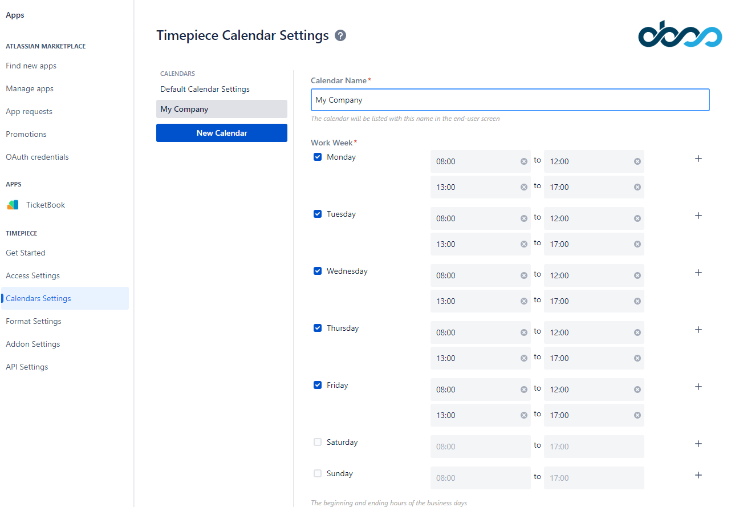
Task: Clear Monday's 08:00 start time
Action: click(x=523, y=161)
